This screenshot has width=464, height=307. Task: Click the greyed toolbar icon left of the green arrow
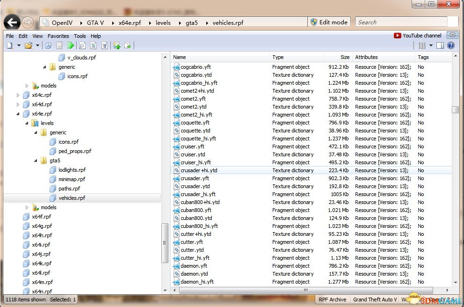tap(59, 45)
